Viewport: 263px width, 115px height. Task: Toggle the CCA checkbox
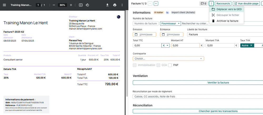click(x=158, y=65)
